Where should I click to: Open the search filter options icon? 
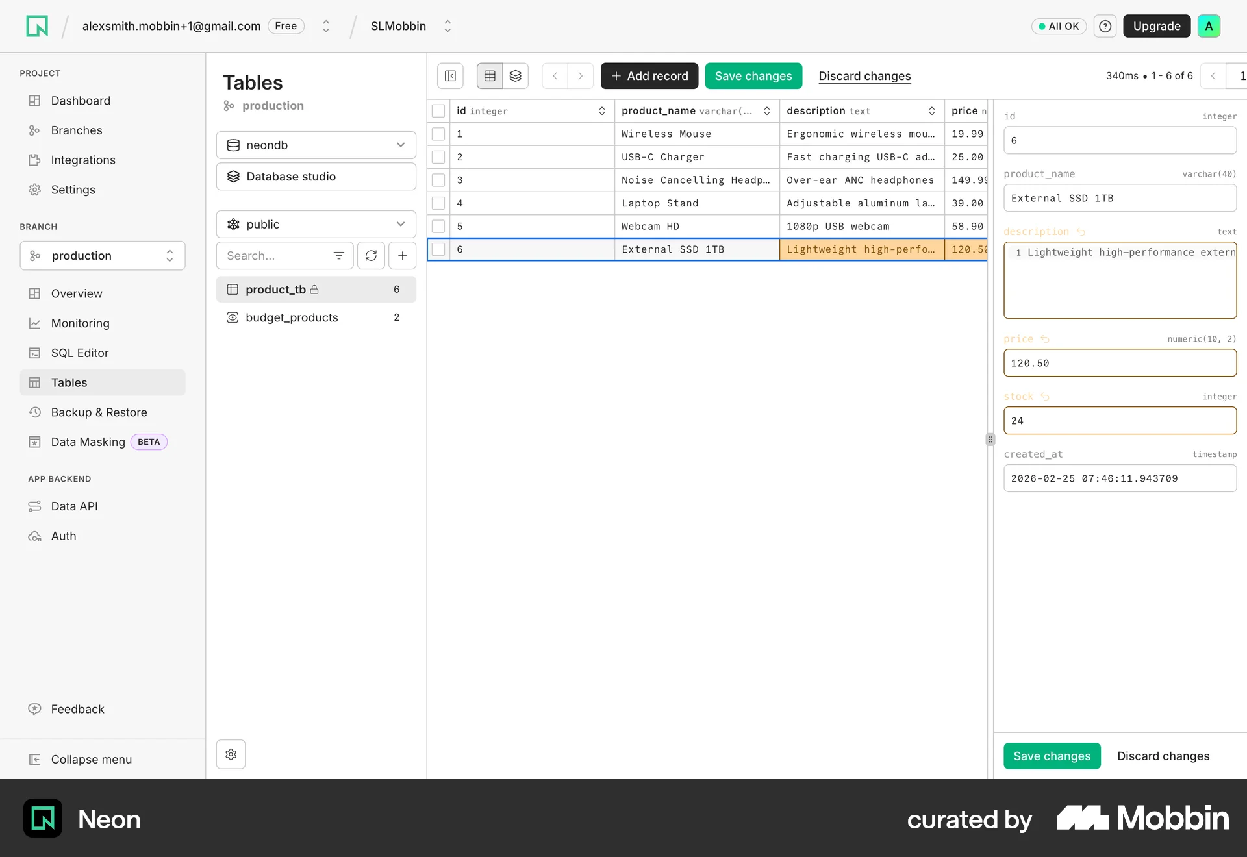339,256
